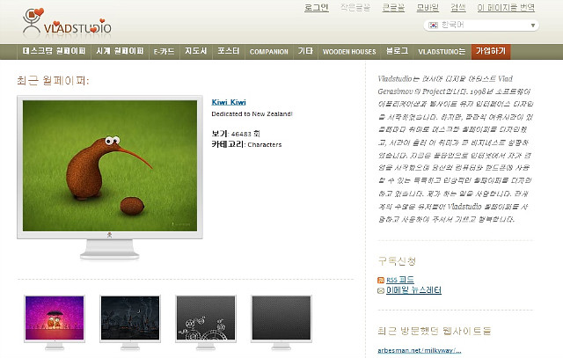Open the Kiwi Kiwi wallpaper link

point(229,102)
